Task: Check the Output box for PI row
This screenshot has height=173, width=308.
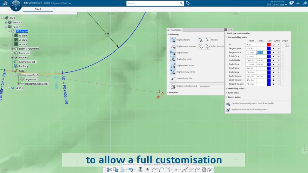Action: pyautogui.click(x=283, y=45)
